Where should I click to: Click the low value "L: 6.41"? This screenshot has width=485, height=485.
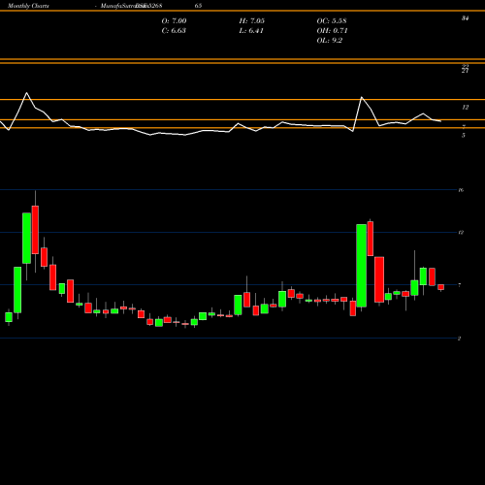coord(251,30)
